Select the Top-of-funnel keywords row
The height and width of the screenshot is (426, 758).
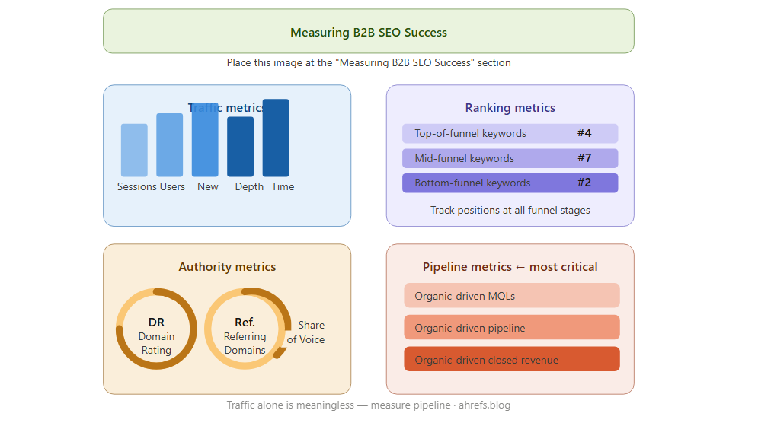(x=510, y=133)
